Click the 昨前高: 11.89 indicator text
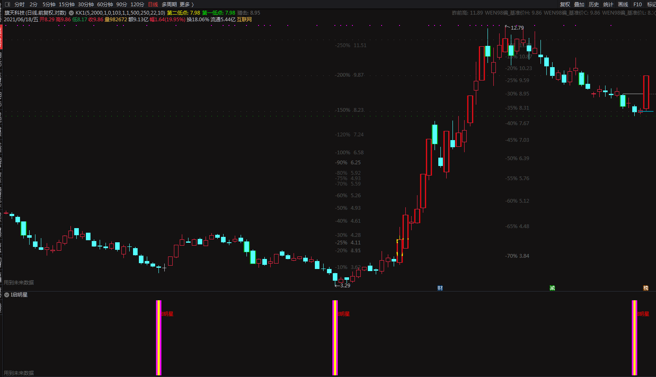The image size is (656, 377). 467,13
